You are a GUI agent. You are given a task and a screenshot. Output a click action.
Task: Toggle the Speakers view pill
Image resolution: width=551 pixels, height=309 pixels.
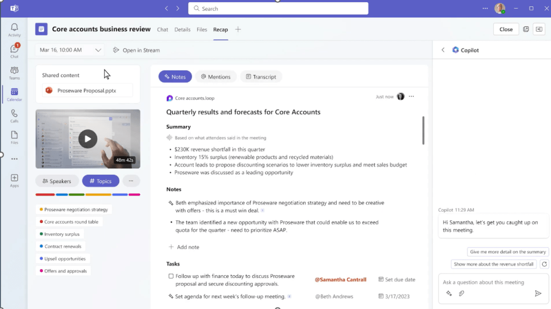[x=57, y=181]
